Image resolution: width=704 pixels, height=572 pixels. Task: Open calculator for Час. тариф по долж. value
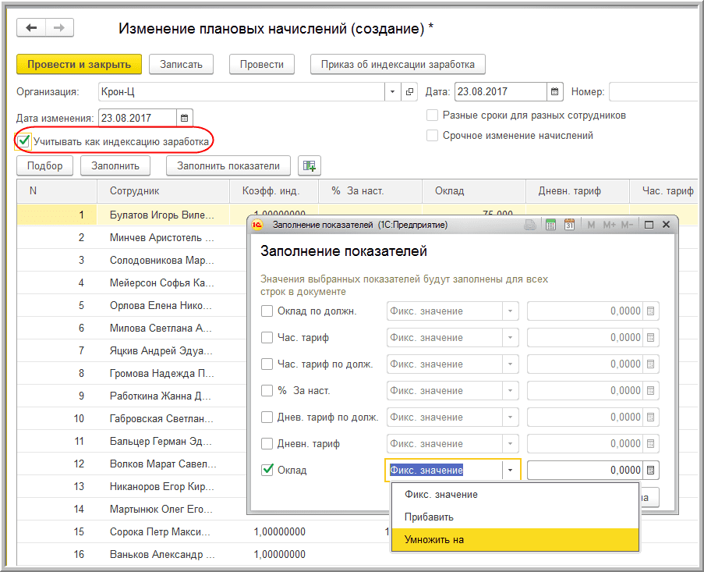coord(650,364)
